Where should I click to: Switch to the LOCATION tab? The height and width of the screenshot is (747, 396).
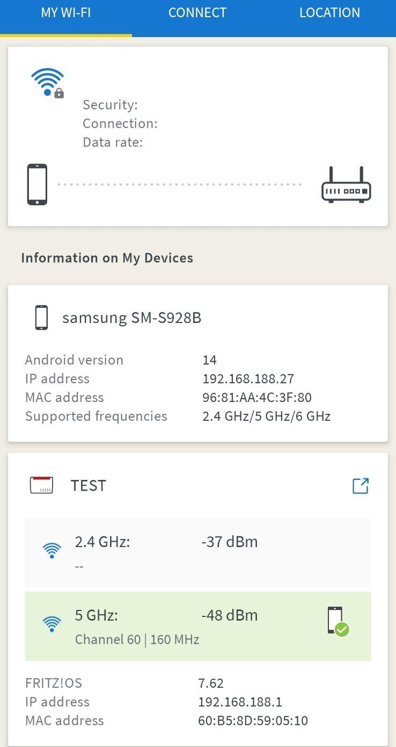coord(329,13)
